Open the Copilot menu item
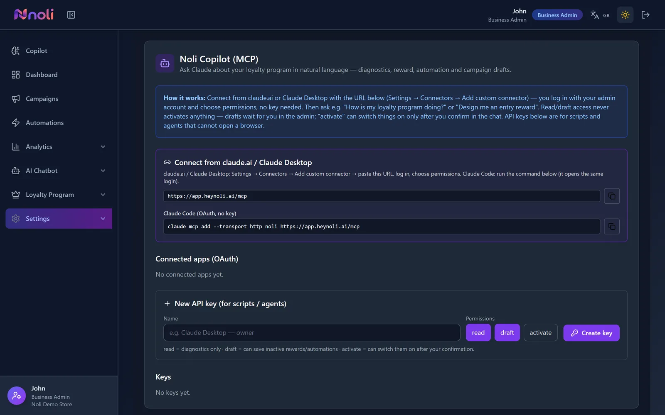Image resolution: width=665 pixels, height=415 pixels. coord(59,51)
